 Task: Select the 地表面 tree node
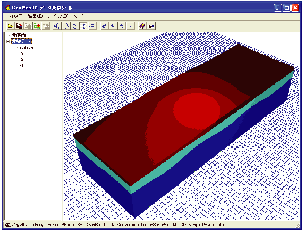tap(19, 35)
